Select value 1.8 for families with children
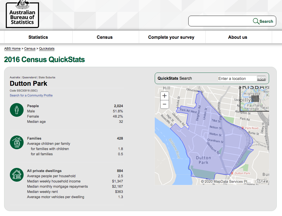The height and width of the screenshot is (216, 282). [x=121, y=149]
